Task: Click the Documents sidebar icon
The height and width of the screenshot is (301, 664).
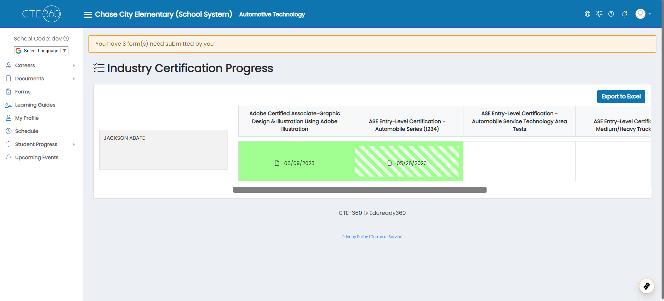Action: pos(9,79)
